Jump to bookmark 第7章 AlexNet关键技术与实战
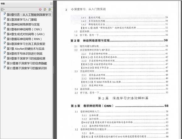This screenshot has width=182, height=139. [x=25, y=49]
